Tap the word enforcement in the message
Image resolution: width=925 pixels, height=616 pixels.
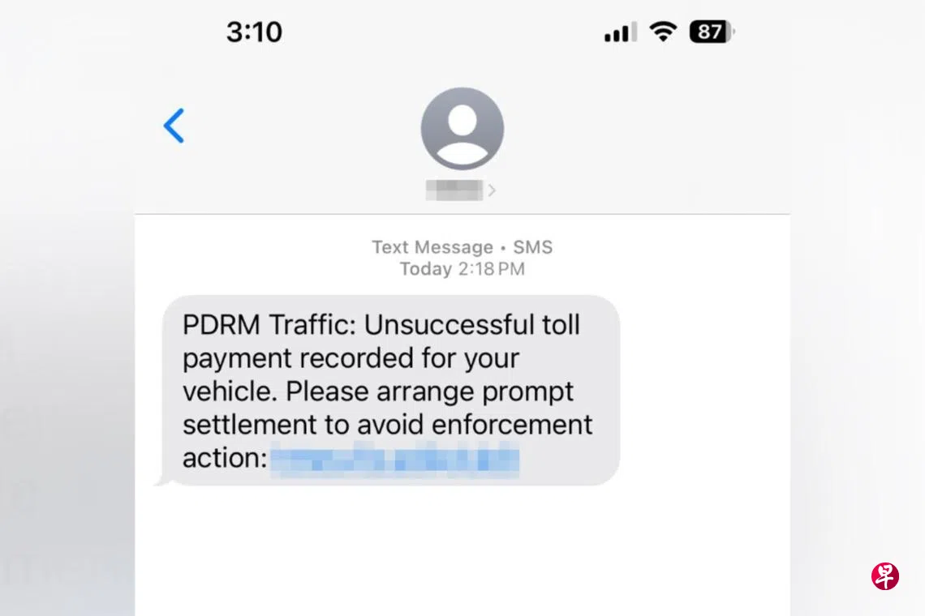512,425
